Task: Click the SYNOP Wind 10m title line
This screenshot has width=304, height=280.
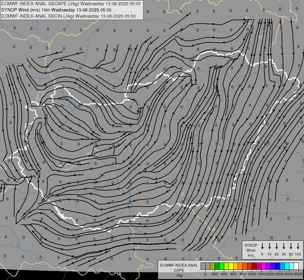Action: 56,10
